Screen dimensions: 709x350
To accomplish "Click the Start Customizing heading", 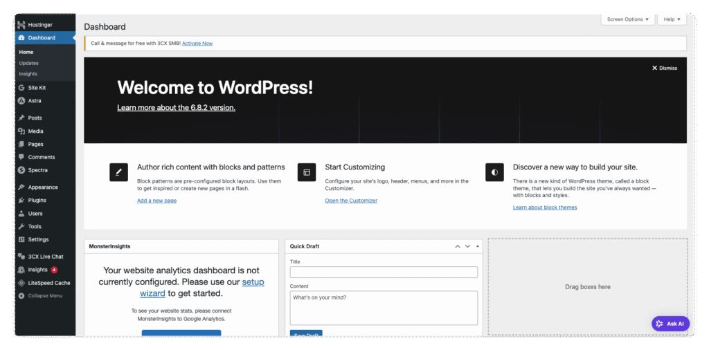I will (355, 167).
